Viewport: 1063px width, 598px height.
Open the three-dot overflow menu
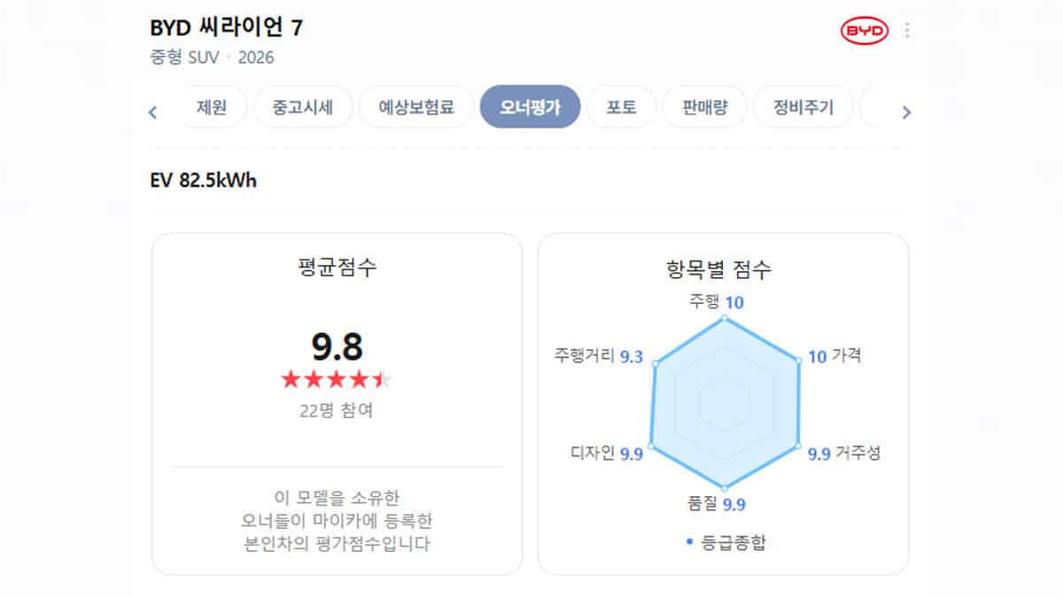pos(906,29)
